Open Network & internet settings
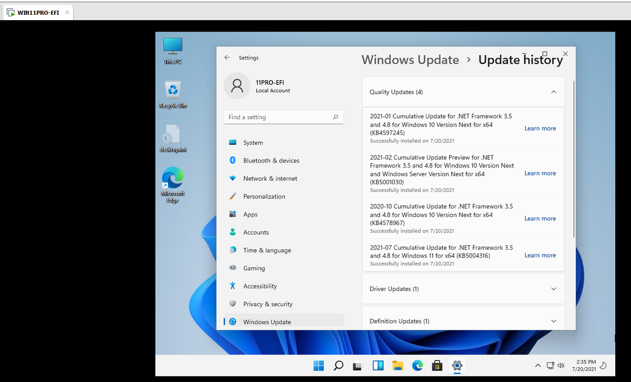 point(283,179)
